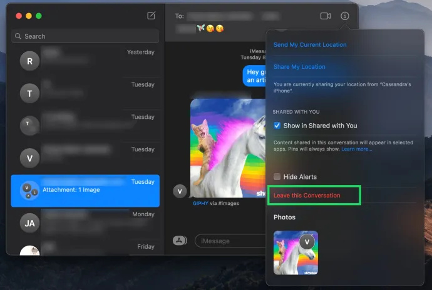Click Share My Location
The width and height of the screenshot is (432, 290).
pyautogui.click(x=299, y=67)
